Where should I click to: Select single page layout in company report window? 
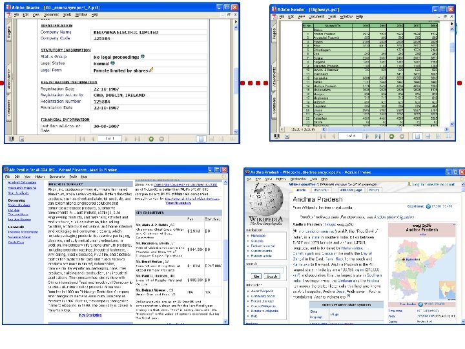pyautogui.click(x=201, y=139)
